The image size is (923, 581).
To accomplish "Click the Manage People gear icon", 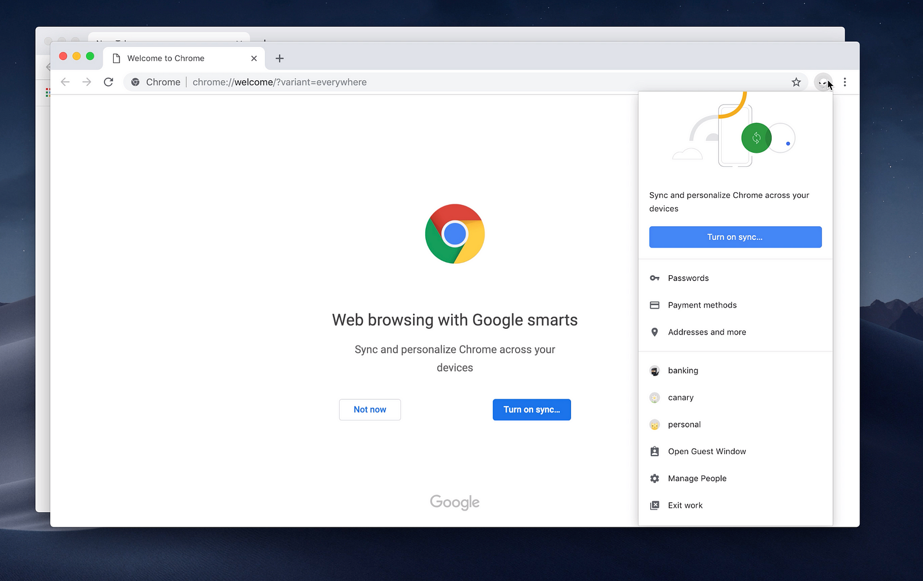I will point(655,478).
